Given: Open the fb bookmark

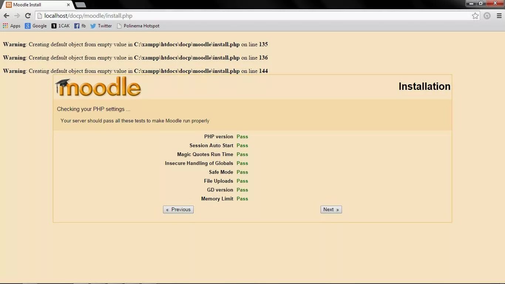Looking at the screenshot, I should (x=80, y=26).
